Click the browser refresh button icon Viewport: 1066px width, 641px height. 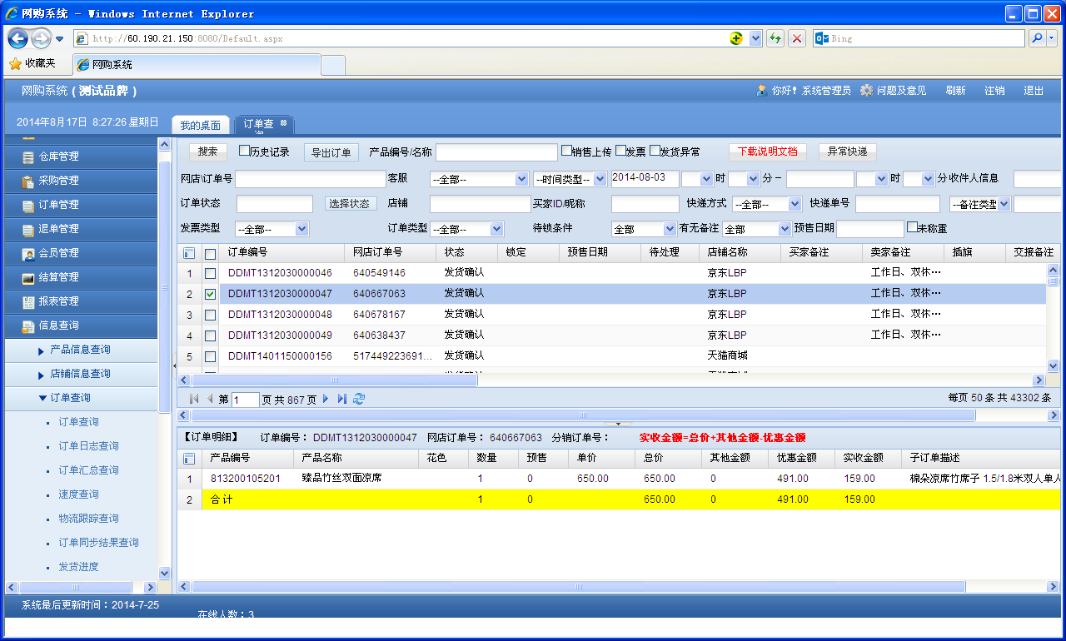coord(775,38)
